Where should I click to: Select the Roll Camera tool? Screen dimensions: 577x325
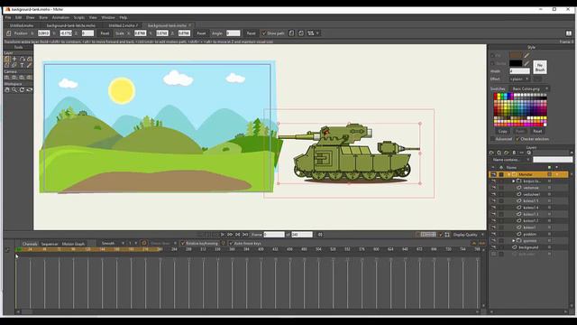pos(22,78)
